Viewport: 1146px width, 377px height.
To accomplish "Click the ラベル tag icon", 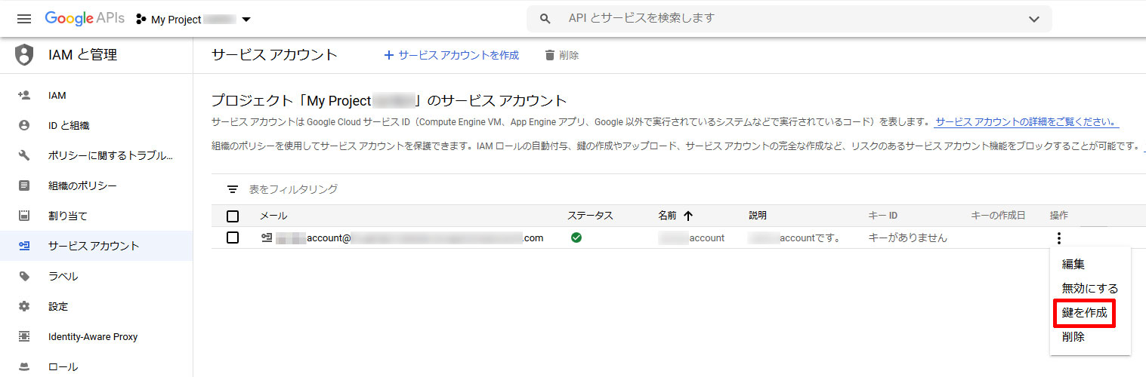I will click(x=24, y=277).
